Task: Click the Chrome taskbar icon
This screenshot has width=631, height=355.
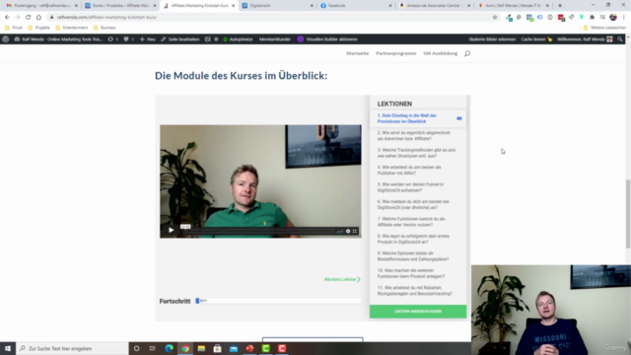Action: click(185, 348)
